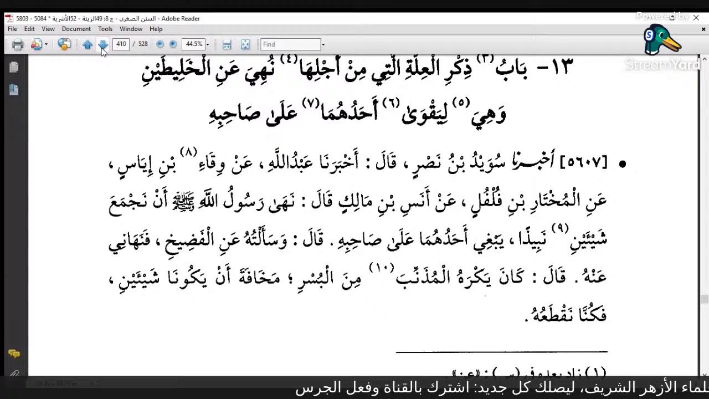
Task: Open the View menu
Action: tap(48, 29)
